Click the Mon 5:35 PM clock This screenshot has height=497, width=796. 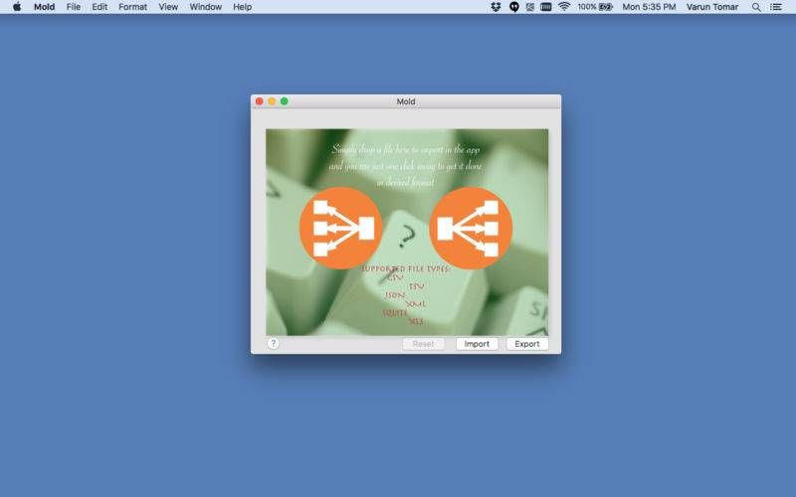point(649,7)
